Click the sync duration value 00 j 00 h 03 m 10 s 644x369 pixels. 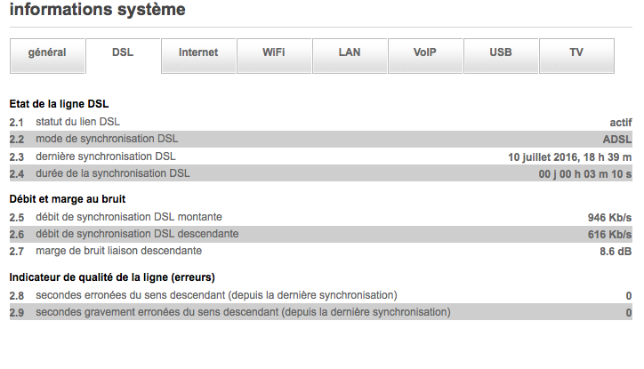point(585,174)
